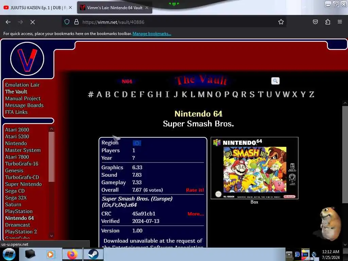Select Super Nintendo in the system list
Screen dimensions: 348x261
click(x=23, y=184)
